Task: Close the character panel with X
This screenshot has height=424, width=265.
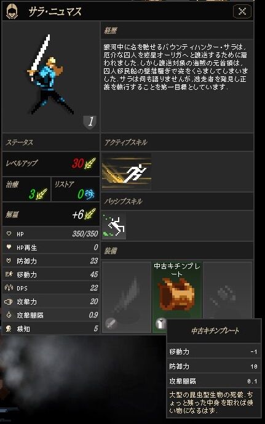Action: point(242,11)
